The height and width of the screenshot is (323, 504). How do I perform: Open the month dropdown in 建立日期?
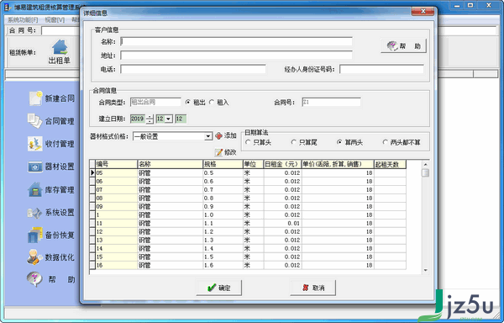tap(169, 119)
